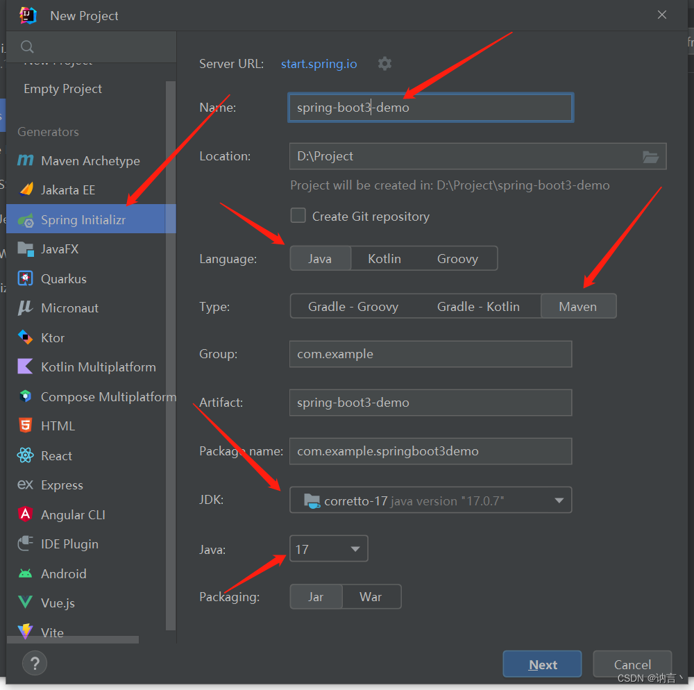Choose Gradle - Groovy build type
This screenshot has width=694, height=690.
click(x=353, y=306)
